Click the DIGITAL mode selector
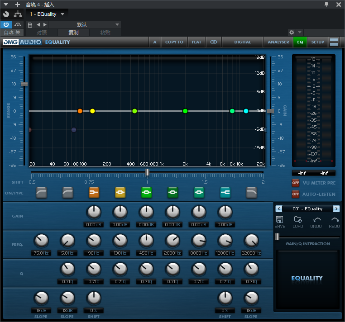 (243, 42)
